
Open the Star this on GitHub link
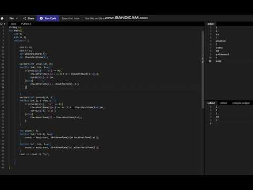(94, 18)
